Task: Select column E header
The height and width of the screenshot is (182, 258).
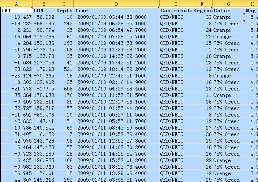Action: (x=176, y=4)
